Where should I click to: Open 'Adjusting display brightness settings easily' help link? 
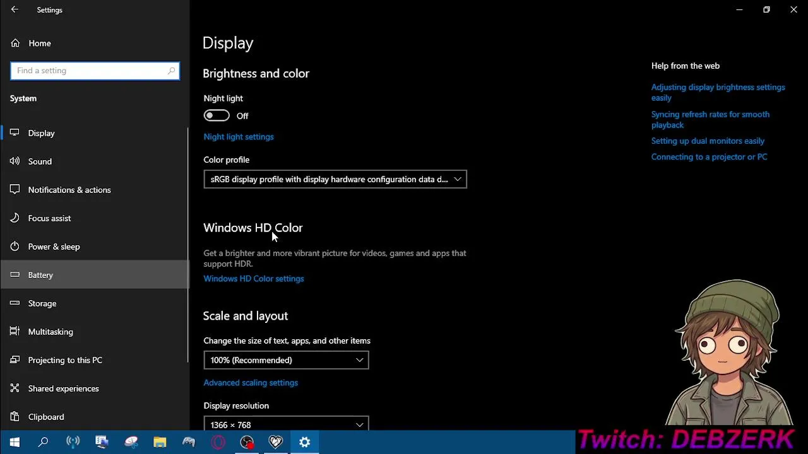[x=718, y=93]
